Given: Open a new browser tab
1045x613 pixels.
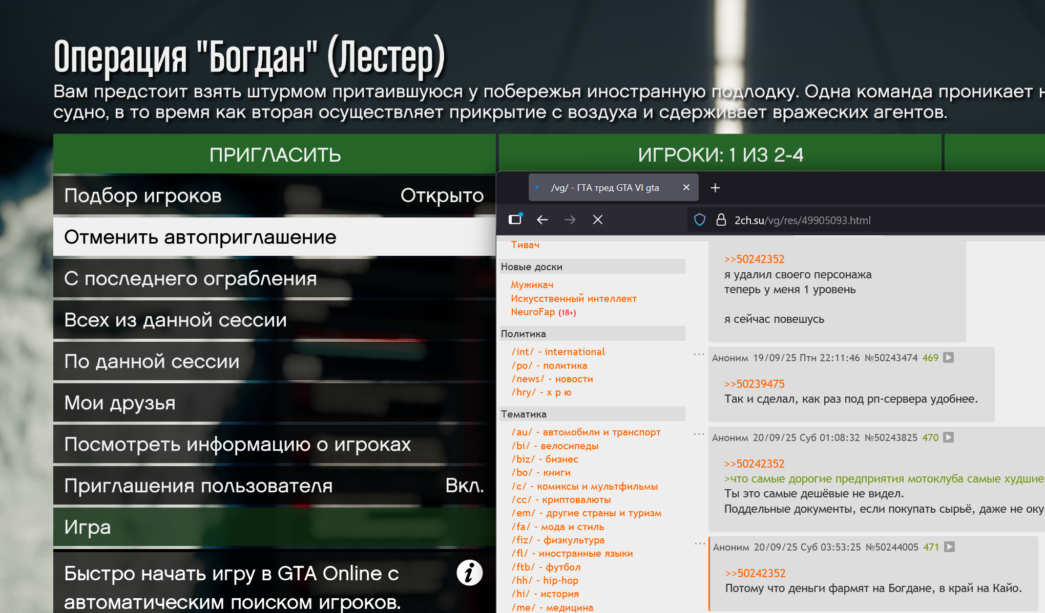Looking at the screenshot, I should 715,188.
